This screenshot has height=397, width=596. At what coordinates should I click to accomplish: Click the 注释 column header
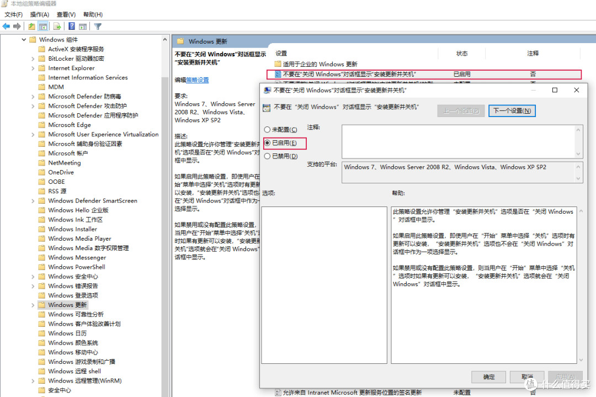533,53
